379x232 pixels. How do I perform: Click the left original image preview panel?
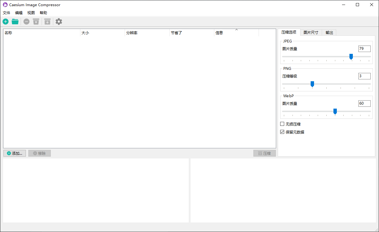point(96,190)
